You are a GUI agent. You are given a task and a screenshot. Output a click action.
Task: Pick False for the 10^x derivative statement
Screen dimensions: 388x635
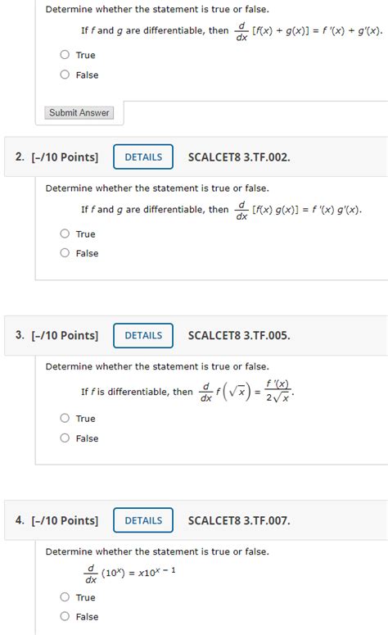pyautogui.click(x=65, y=616)
